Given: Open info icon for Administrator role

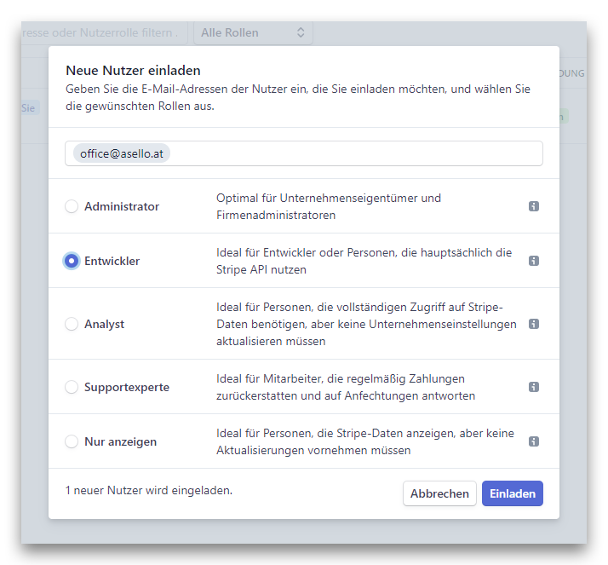Looking at the screenshot, I should pyautogui.click(x=534, y=206).
